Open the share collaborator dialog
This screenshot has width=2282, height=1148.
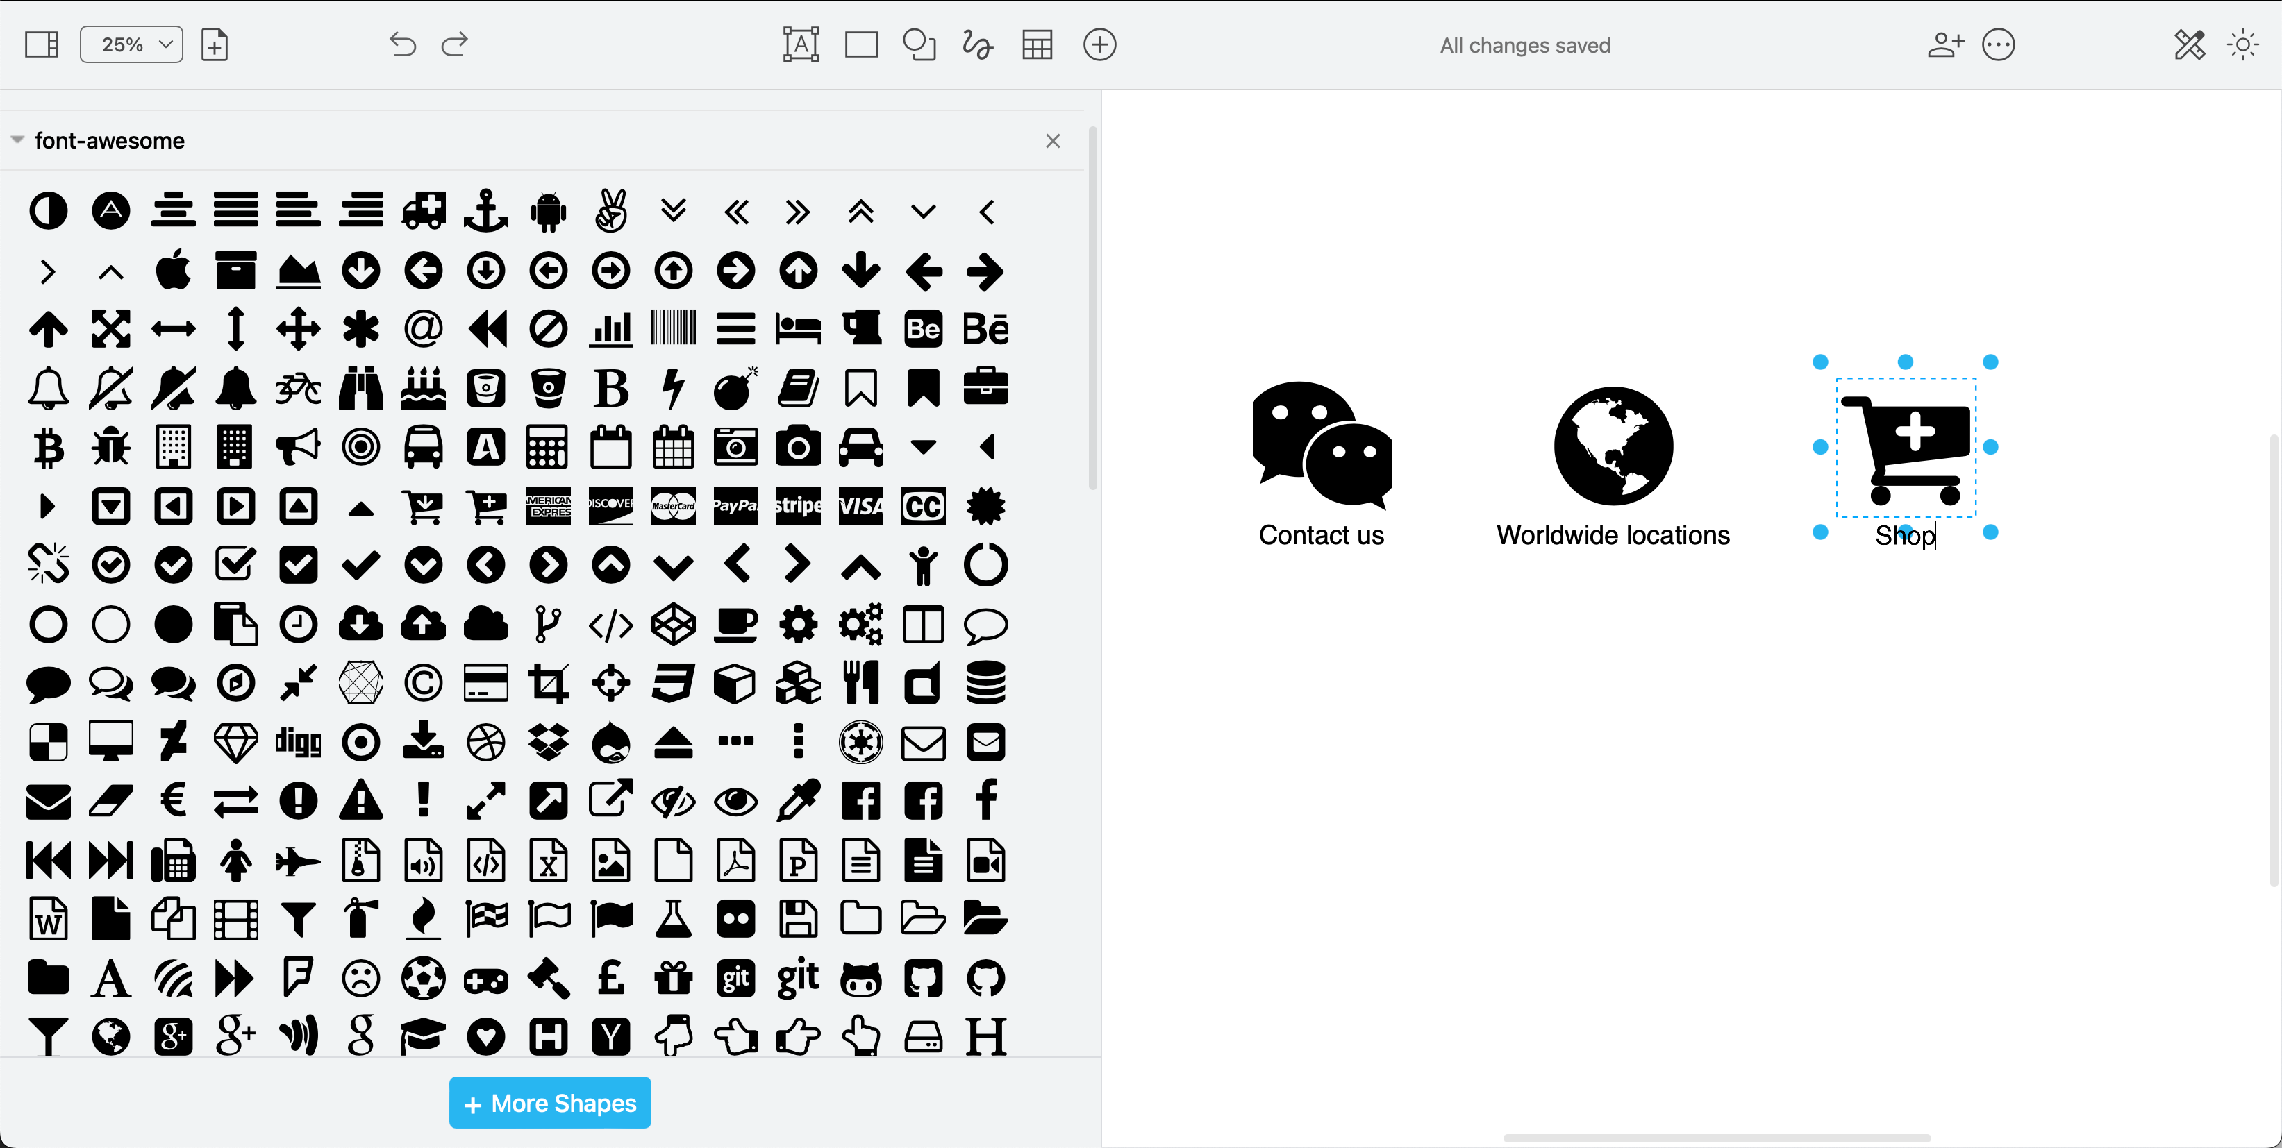[1947, 44]
